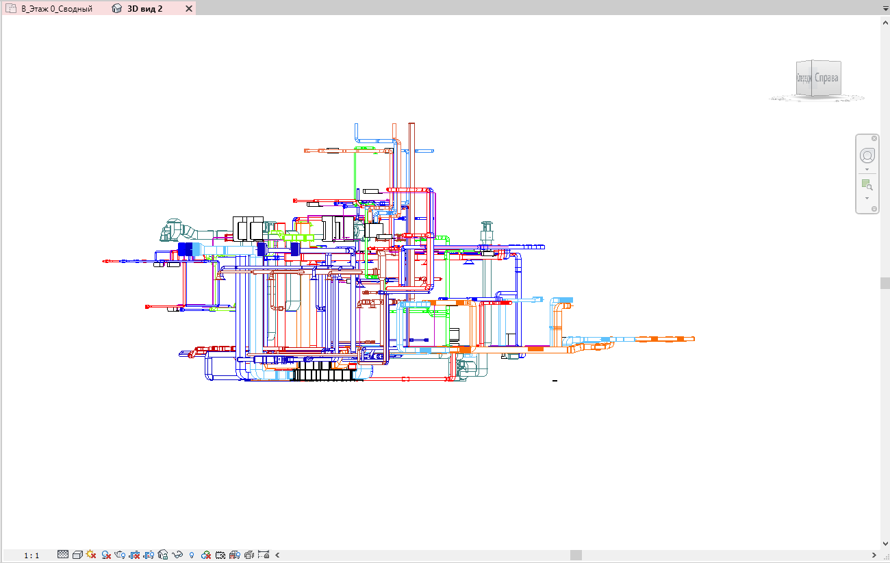
Task: Open the Zoom tool dropdown arrow
Action: (x=867, y=198)
